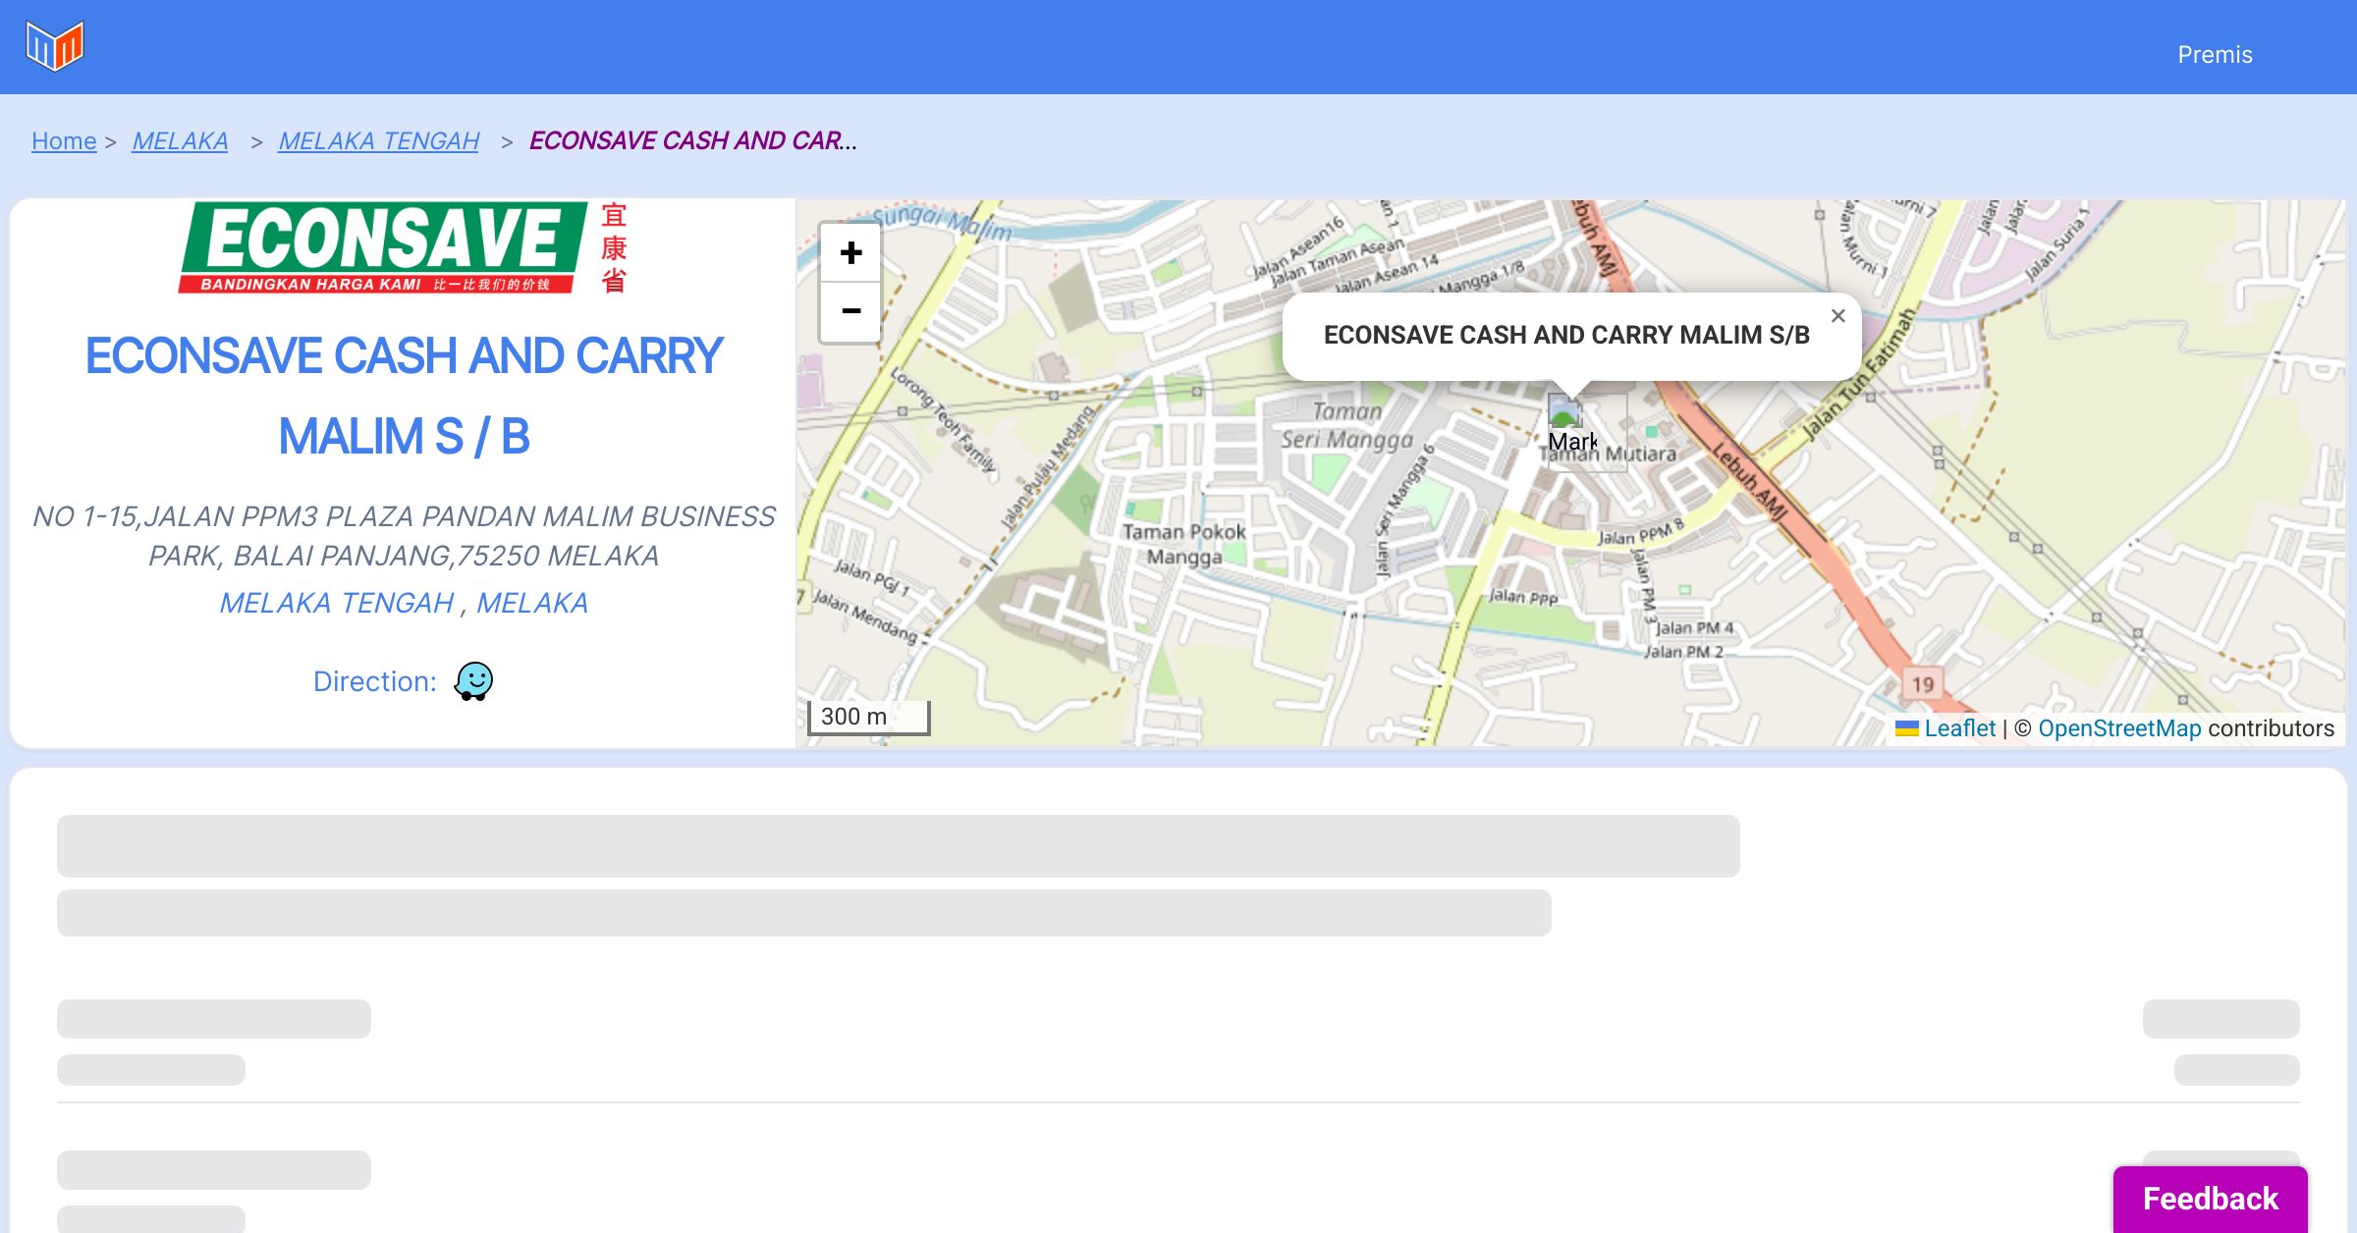2357x1233 pixels.
Task: Open Waze direction icon
Action: click(473, 681)
